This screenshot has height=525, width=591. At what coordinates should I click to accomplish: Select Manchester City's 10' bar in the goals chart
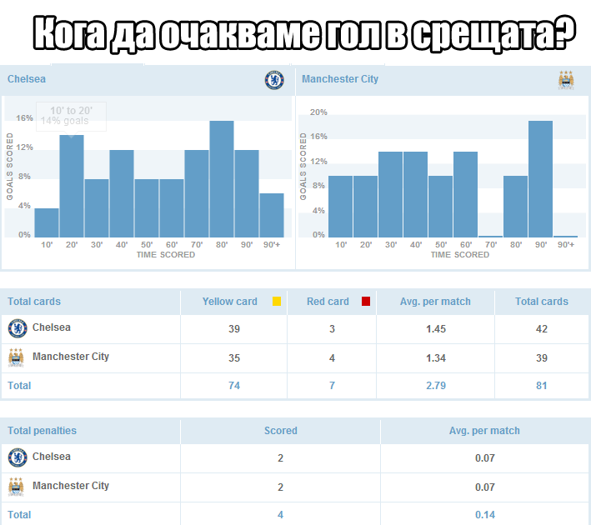[x=340, y=207]
